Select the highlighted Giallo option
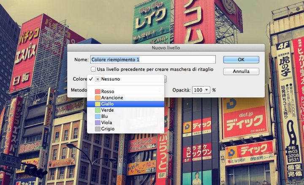Screen dimensions: 304x185 click(x=126, y=104)
